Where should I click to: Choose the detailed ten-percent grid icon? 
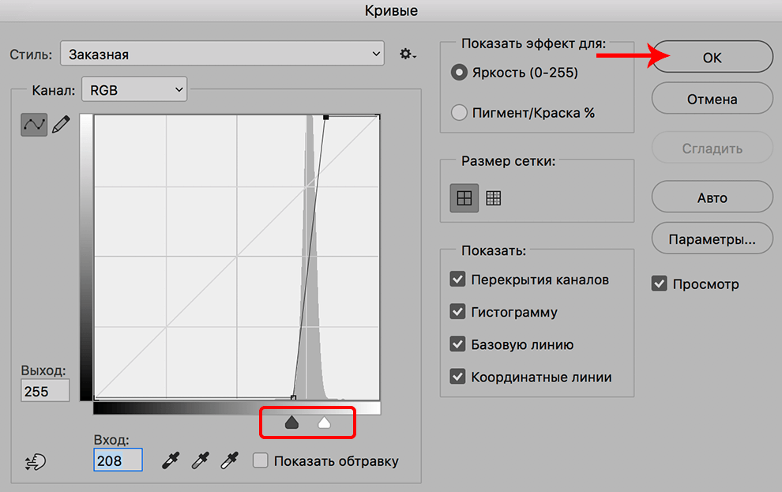click(x=493, y=198)
